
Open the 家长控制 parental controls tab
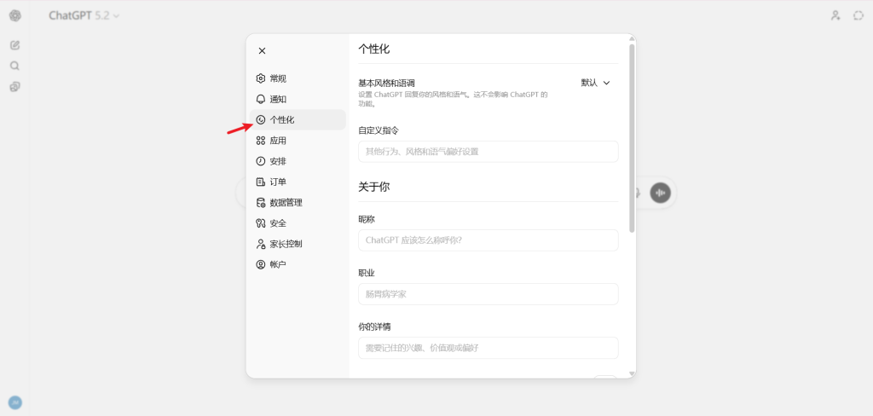coord(298,243)
